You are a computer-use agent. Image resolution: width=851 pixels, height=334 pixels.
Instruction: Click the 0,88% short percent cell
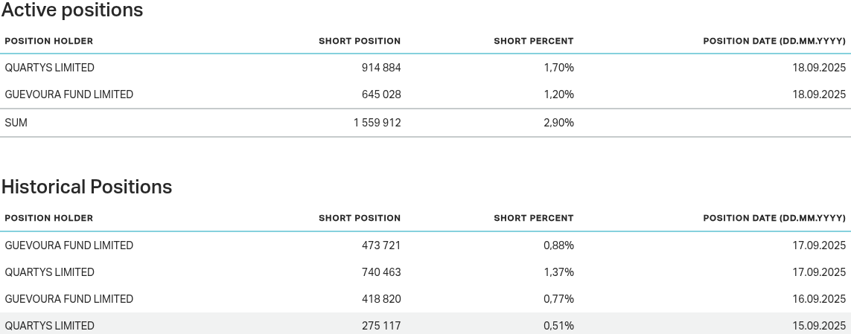558,245
